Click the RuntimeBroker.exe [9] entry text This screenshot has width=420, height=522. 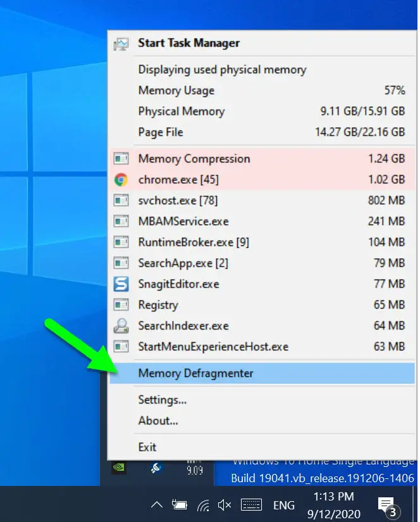click(194, 242)
